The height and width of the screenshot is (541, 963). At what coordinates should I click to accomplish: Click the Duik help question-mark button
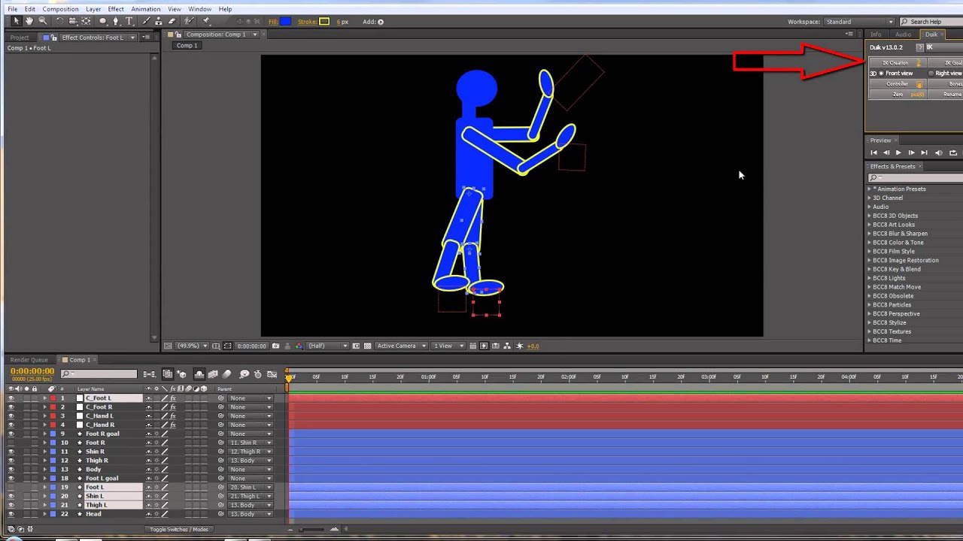click(919, 47)
